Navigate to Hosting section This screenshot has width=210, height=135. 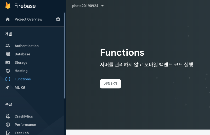21,71
